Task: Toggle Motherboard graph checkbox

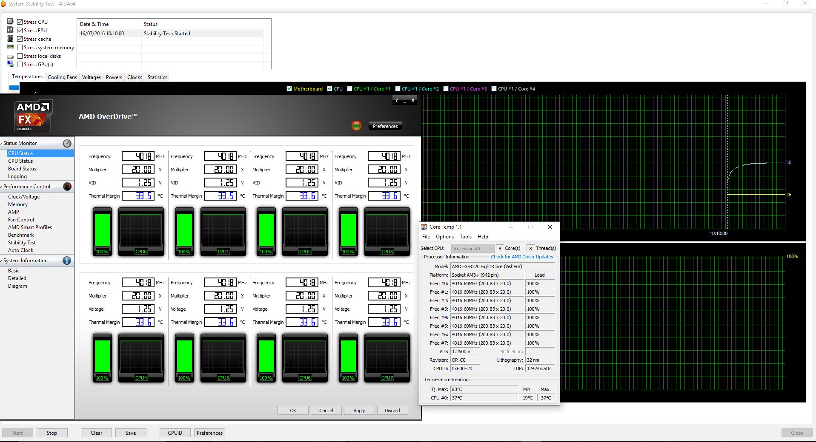Action: [289, 89]
